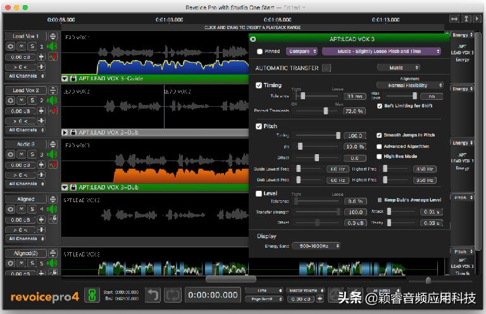486x314 pixels.
Task: Click the Automatic Transfer button
Action: (326, 68)
